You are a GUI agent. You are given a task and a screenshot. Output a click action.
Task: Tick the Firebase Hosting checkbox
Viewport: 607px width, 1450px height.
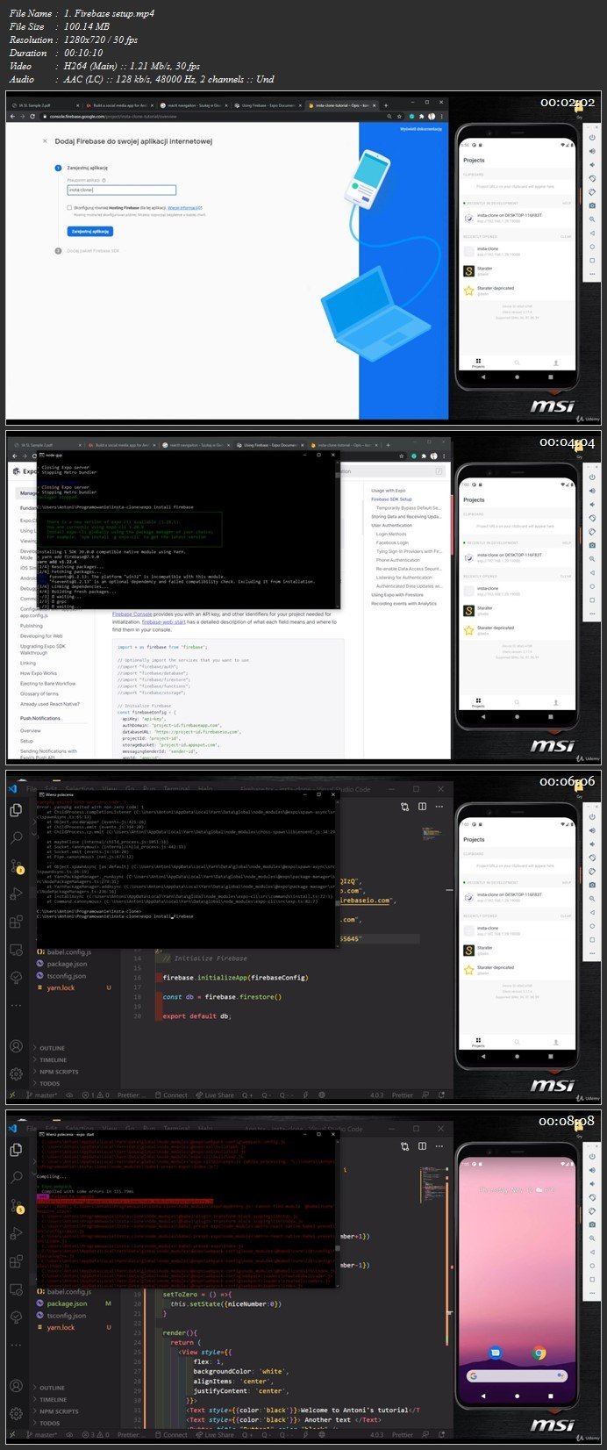coord(69,208)
